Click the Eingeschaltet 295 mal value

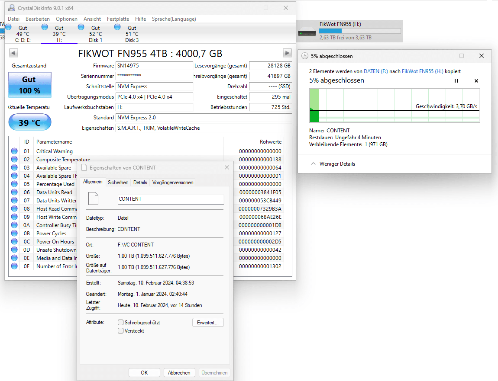pyautogui.click(x=270, y=97)
